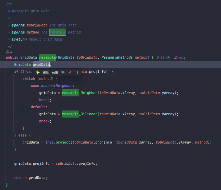Click the this.project method call
Screen dimensions: 221x190
[63, 142]
